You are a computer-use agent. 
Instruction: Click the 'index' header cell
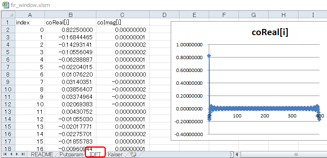[30, 22]
